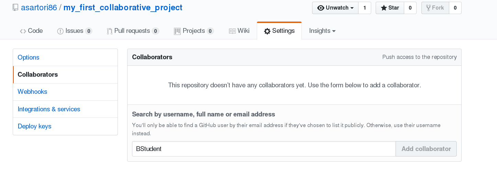Image resolution: width=497 pixels, height=175 pixels.
Task: Click the collaborator search input field
Action: coord(264,149)
